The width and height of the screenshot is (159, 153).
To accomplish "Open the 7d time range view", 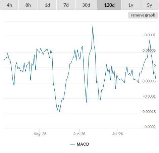I will click(66, 5).
